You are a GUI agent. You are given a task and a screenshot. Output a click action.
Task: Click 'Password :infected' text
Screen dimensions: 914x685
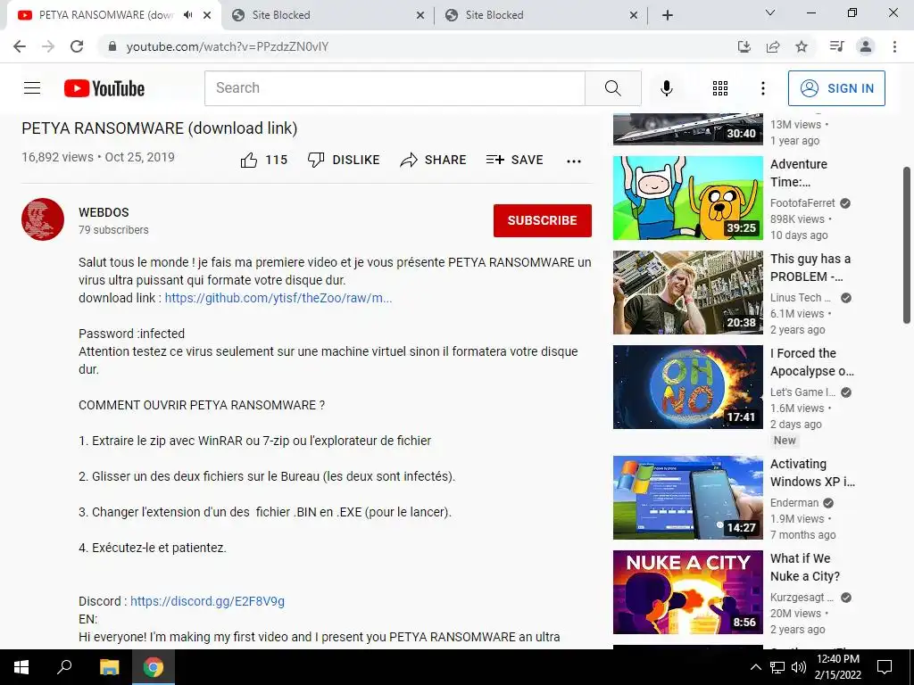(x=132, y=334)
